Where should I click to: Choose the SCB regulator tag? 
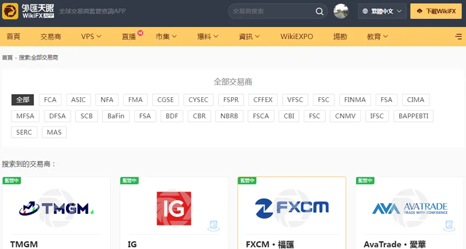[87, 116]
